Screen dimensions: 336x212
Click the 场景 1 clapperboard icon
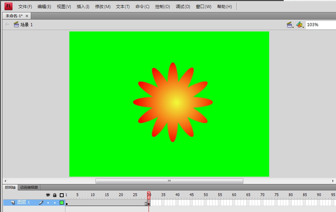16,24
